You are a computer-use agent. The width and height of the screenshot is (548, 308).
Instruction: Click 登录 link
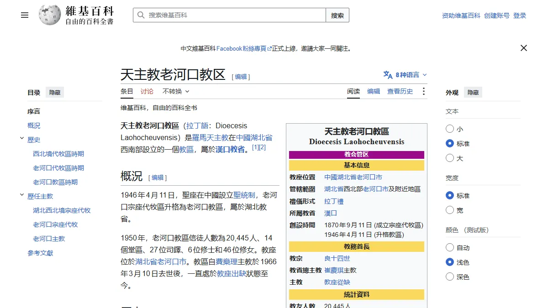click(x=520, y=16)
